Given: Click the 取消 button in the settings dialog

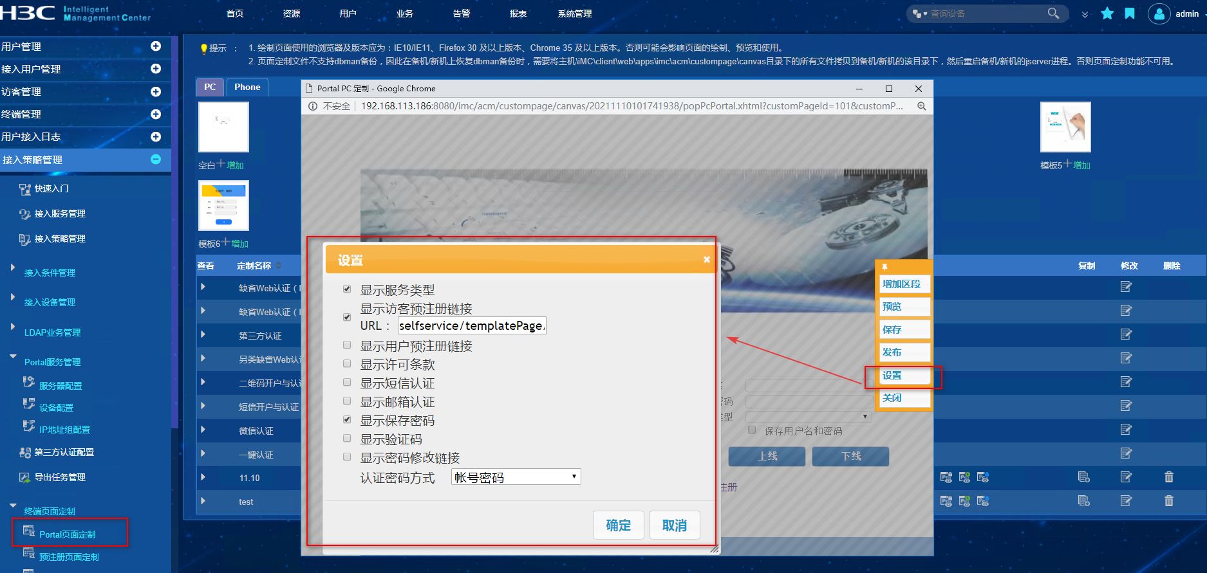Looking at the screenshot, I should [675, 525].
